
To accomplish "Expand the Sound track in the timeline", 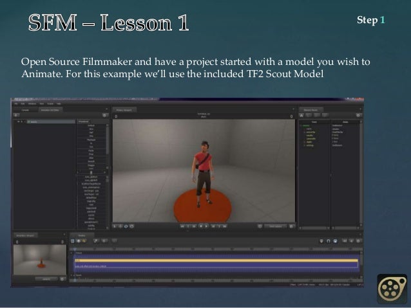I will tap(72, 275).
